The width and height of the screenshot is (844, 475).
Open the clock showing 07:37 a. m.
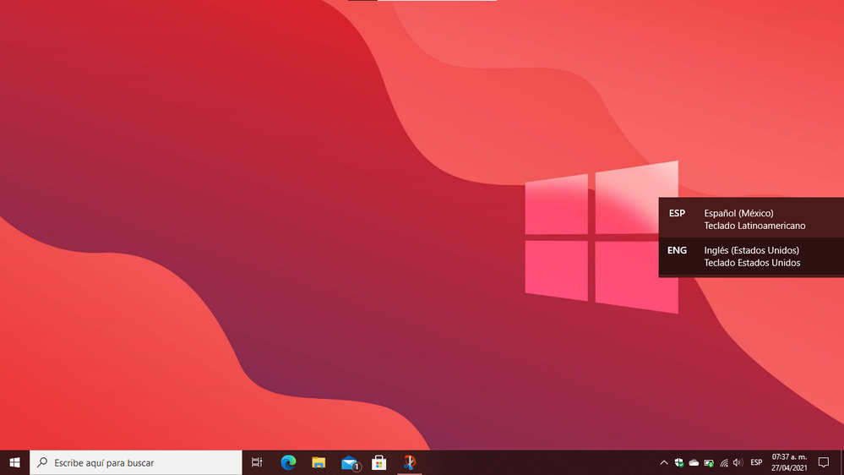click(789, 462)
